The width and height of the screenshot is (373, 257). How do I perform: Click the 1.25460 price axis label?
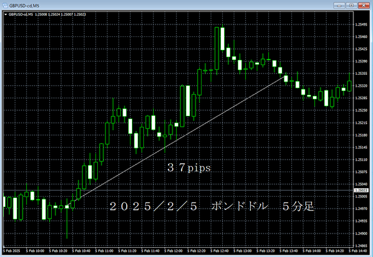tap(361, 37)
